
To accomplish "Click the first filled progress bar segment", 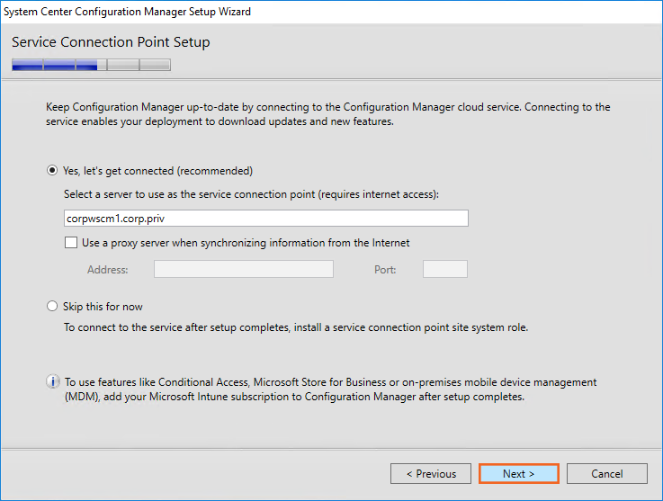I will pyautogui.click(x=27, y=65).
